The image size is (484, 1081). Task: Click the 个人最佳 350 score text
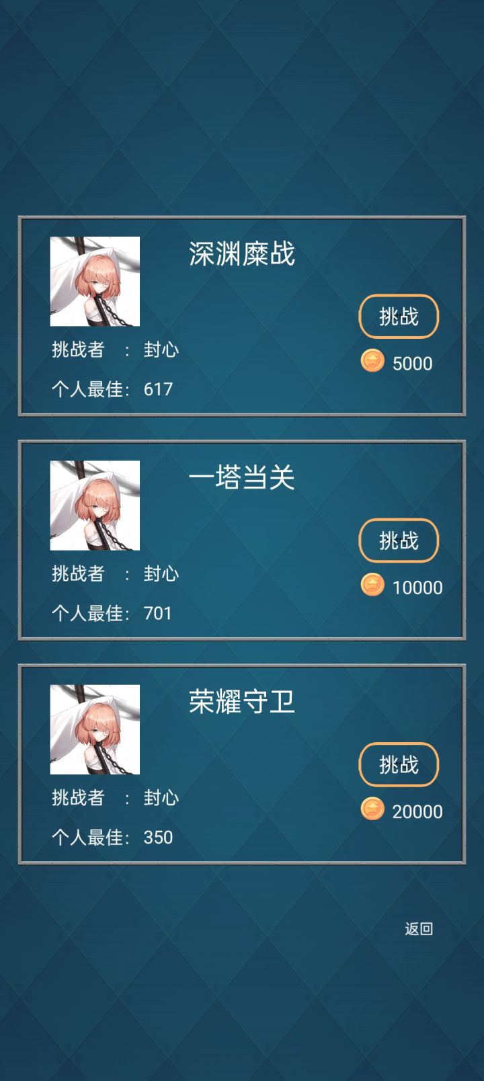coord(112,837)
